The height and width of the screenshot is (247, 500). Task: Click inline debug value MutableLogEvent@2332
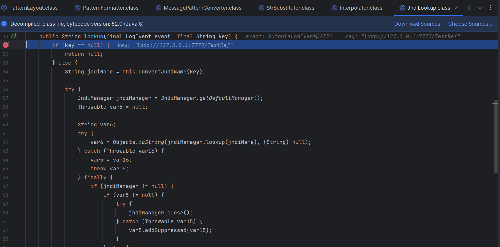[x=300, y=36]
